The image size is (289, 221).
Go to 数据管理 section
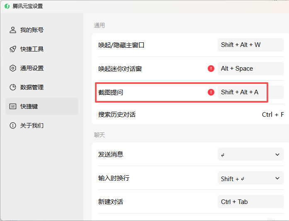(x=32, y=87)
